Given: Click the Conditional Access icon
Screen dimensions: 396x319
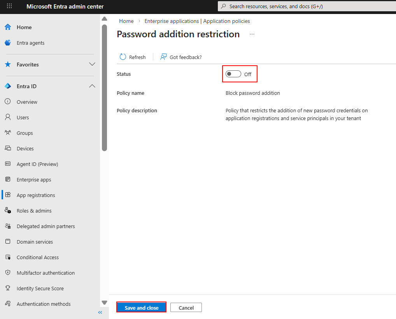Looking at the screenshot, I should 8,257.
